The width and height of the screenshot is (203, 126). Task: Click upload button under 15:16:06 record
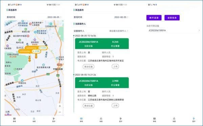click(x=115, y=66)
